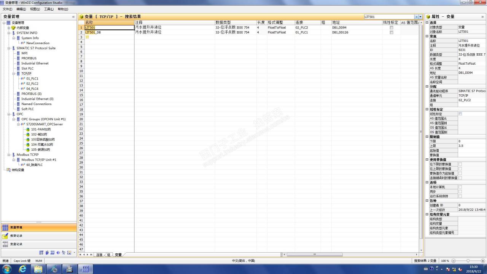This screenshot has width=487, height=274.
Task: Select the 104-双氧水加药 tag group
Action: (x=42, y=145)
